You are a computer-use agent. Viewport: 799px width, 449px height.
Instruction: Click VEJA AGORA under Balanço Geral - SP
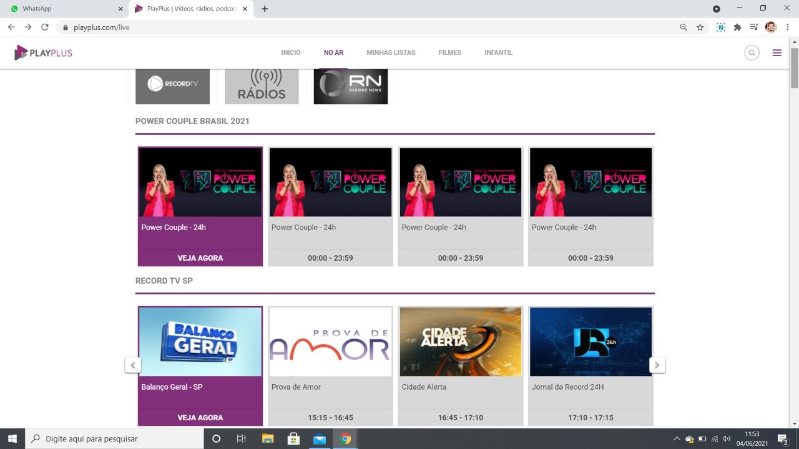click(200, 417)
